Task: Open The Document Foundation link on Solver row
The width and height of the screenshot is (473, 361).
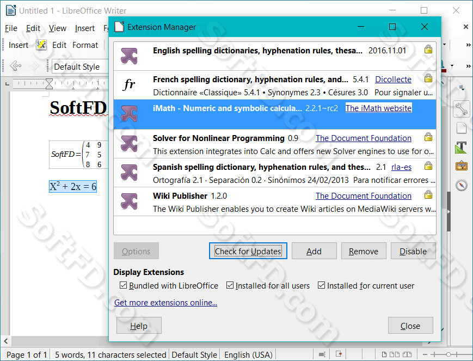Action: 364,138
